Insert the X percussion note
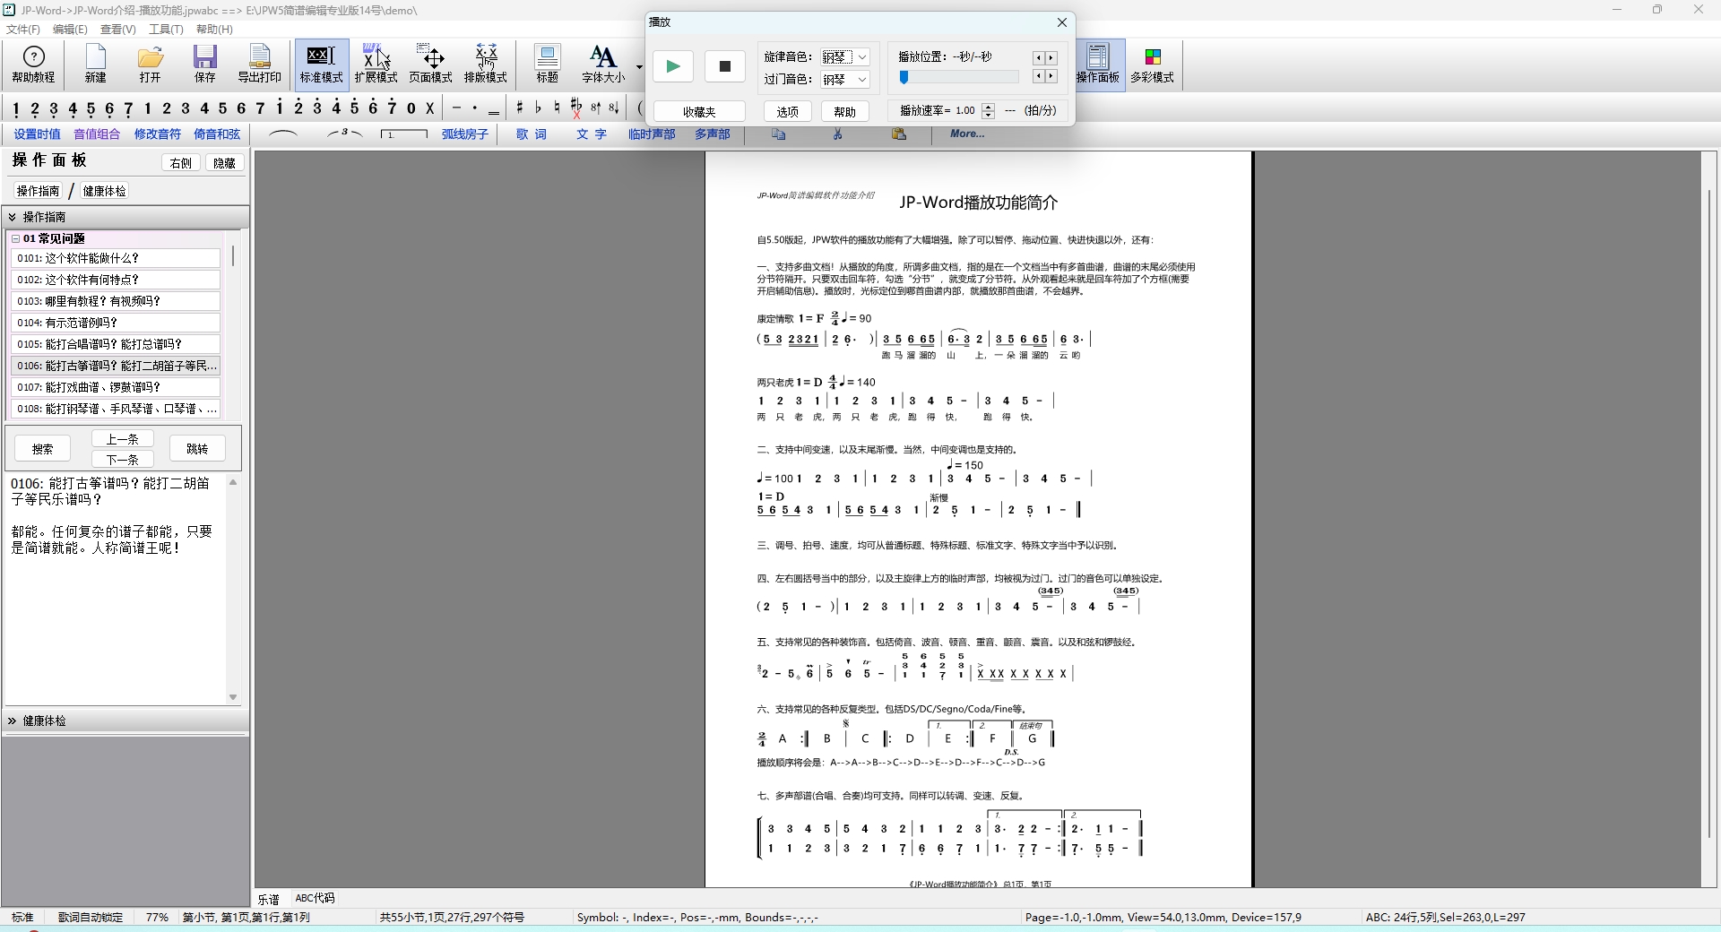Image resolution: width=1721 pixels, height=932 pixels. click(430, 108)
